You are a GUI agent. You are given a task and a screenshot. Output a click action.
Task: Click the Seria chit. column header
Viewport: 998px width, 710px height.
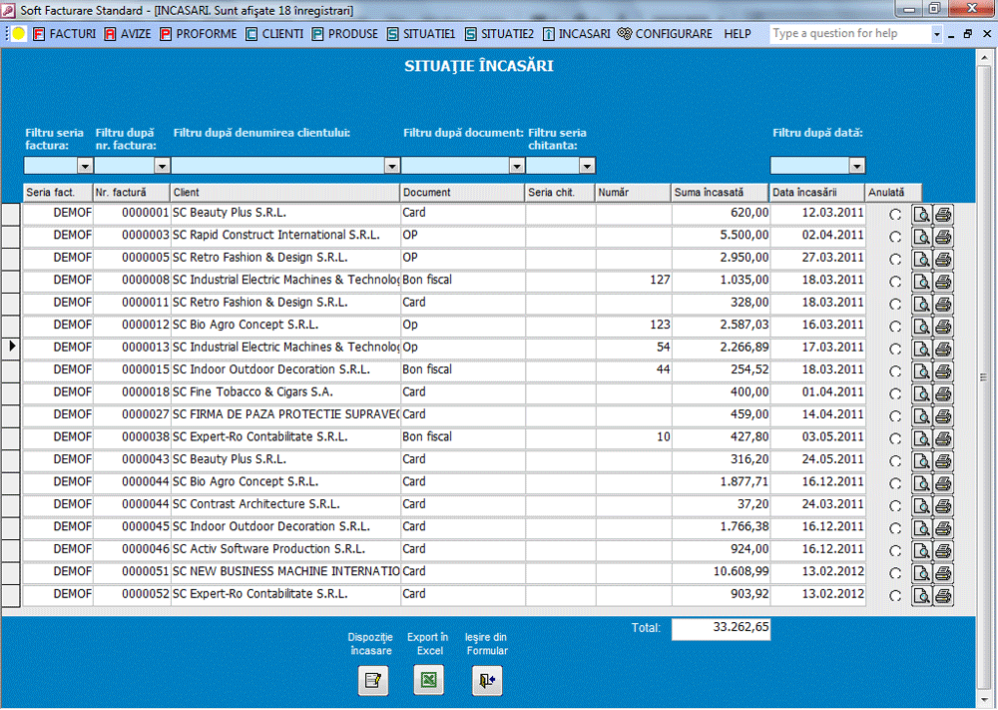(560, 193)
